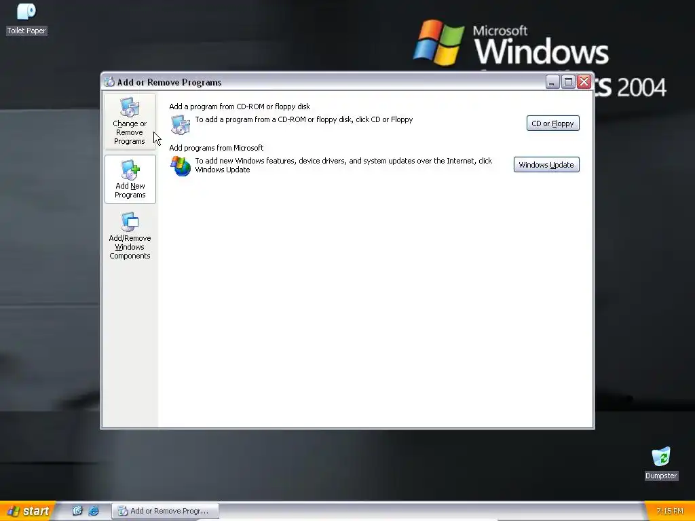Click Add or Remove Programs taskbar button
This screenshot has height=521, width=695.
tap(165, 511)
